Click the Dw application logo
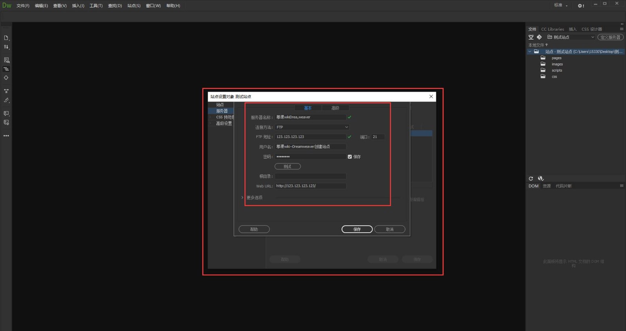The width and height of the screenshot is (626, 331). pyautogui.click(x=7, y=5)
